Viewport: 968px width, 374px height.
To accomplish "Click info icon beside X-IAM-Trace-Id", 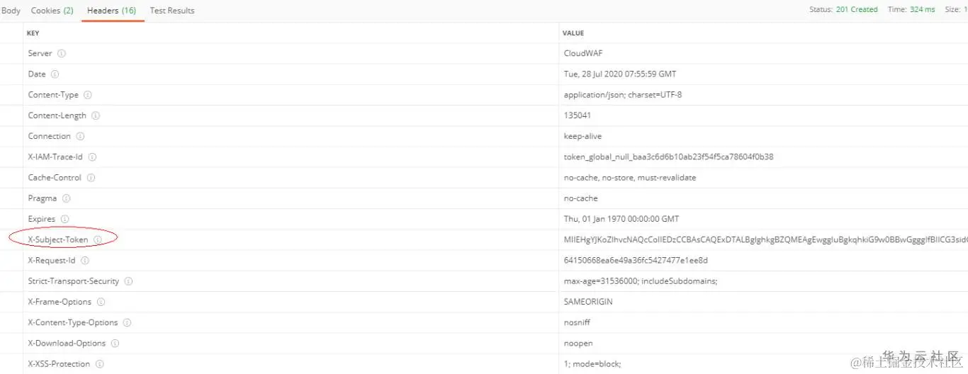I will 92,157.
